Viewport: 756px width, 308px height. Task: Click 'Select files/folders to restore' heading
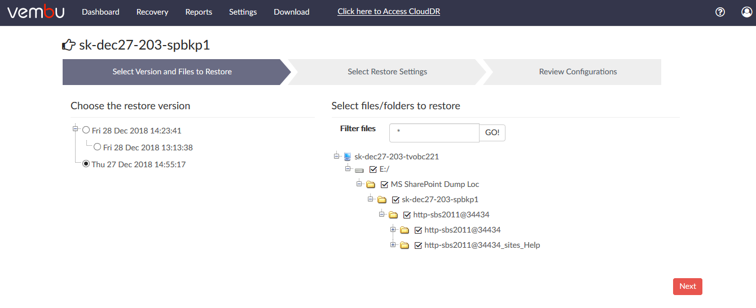coord(396,106)
